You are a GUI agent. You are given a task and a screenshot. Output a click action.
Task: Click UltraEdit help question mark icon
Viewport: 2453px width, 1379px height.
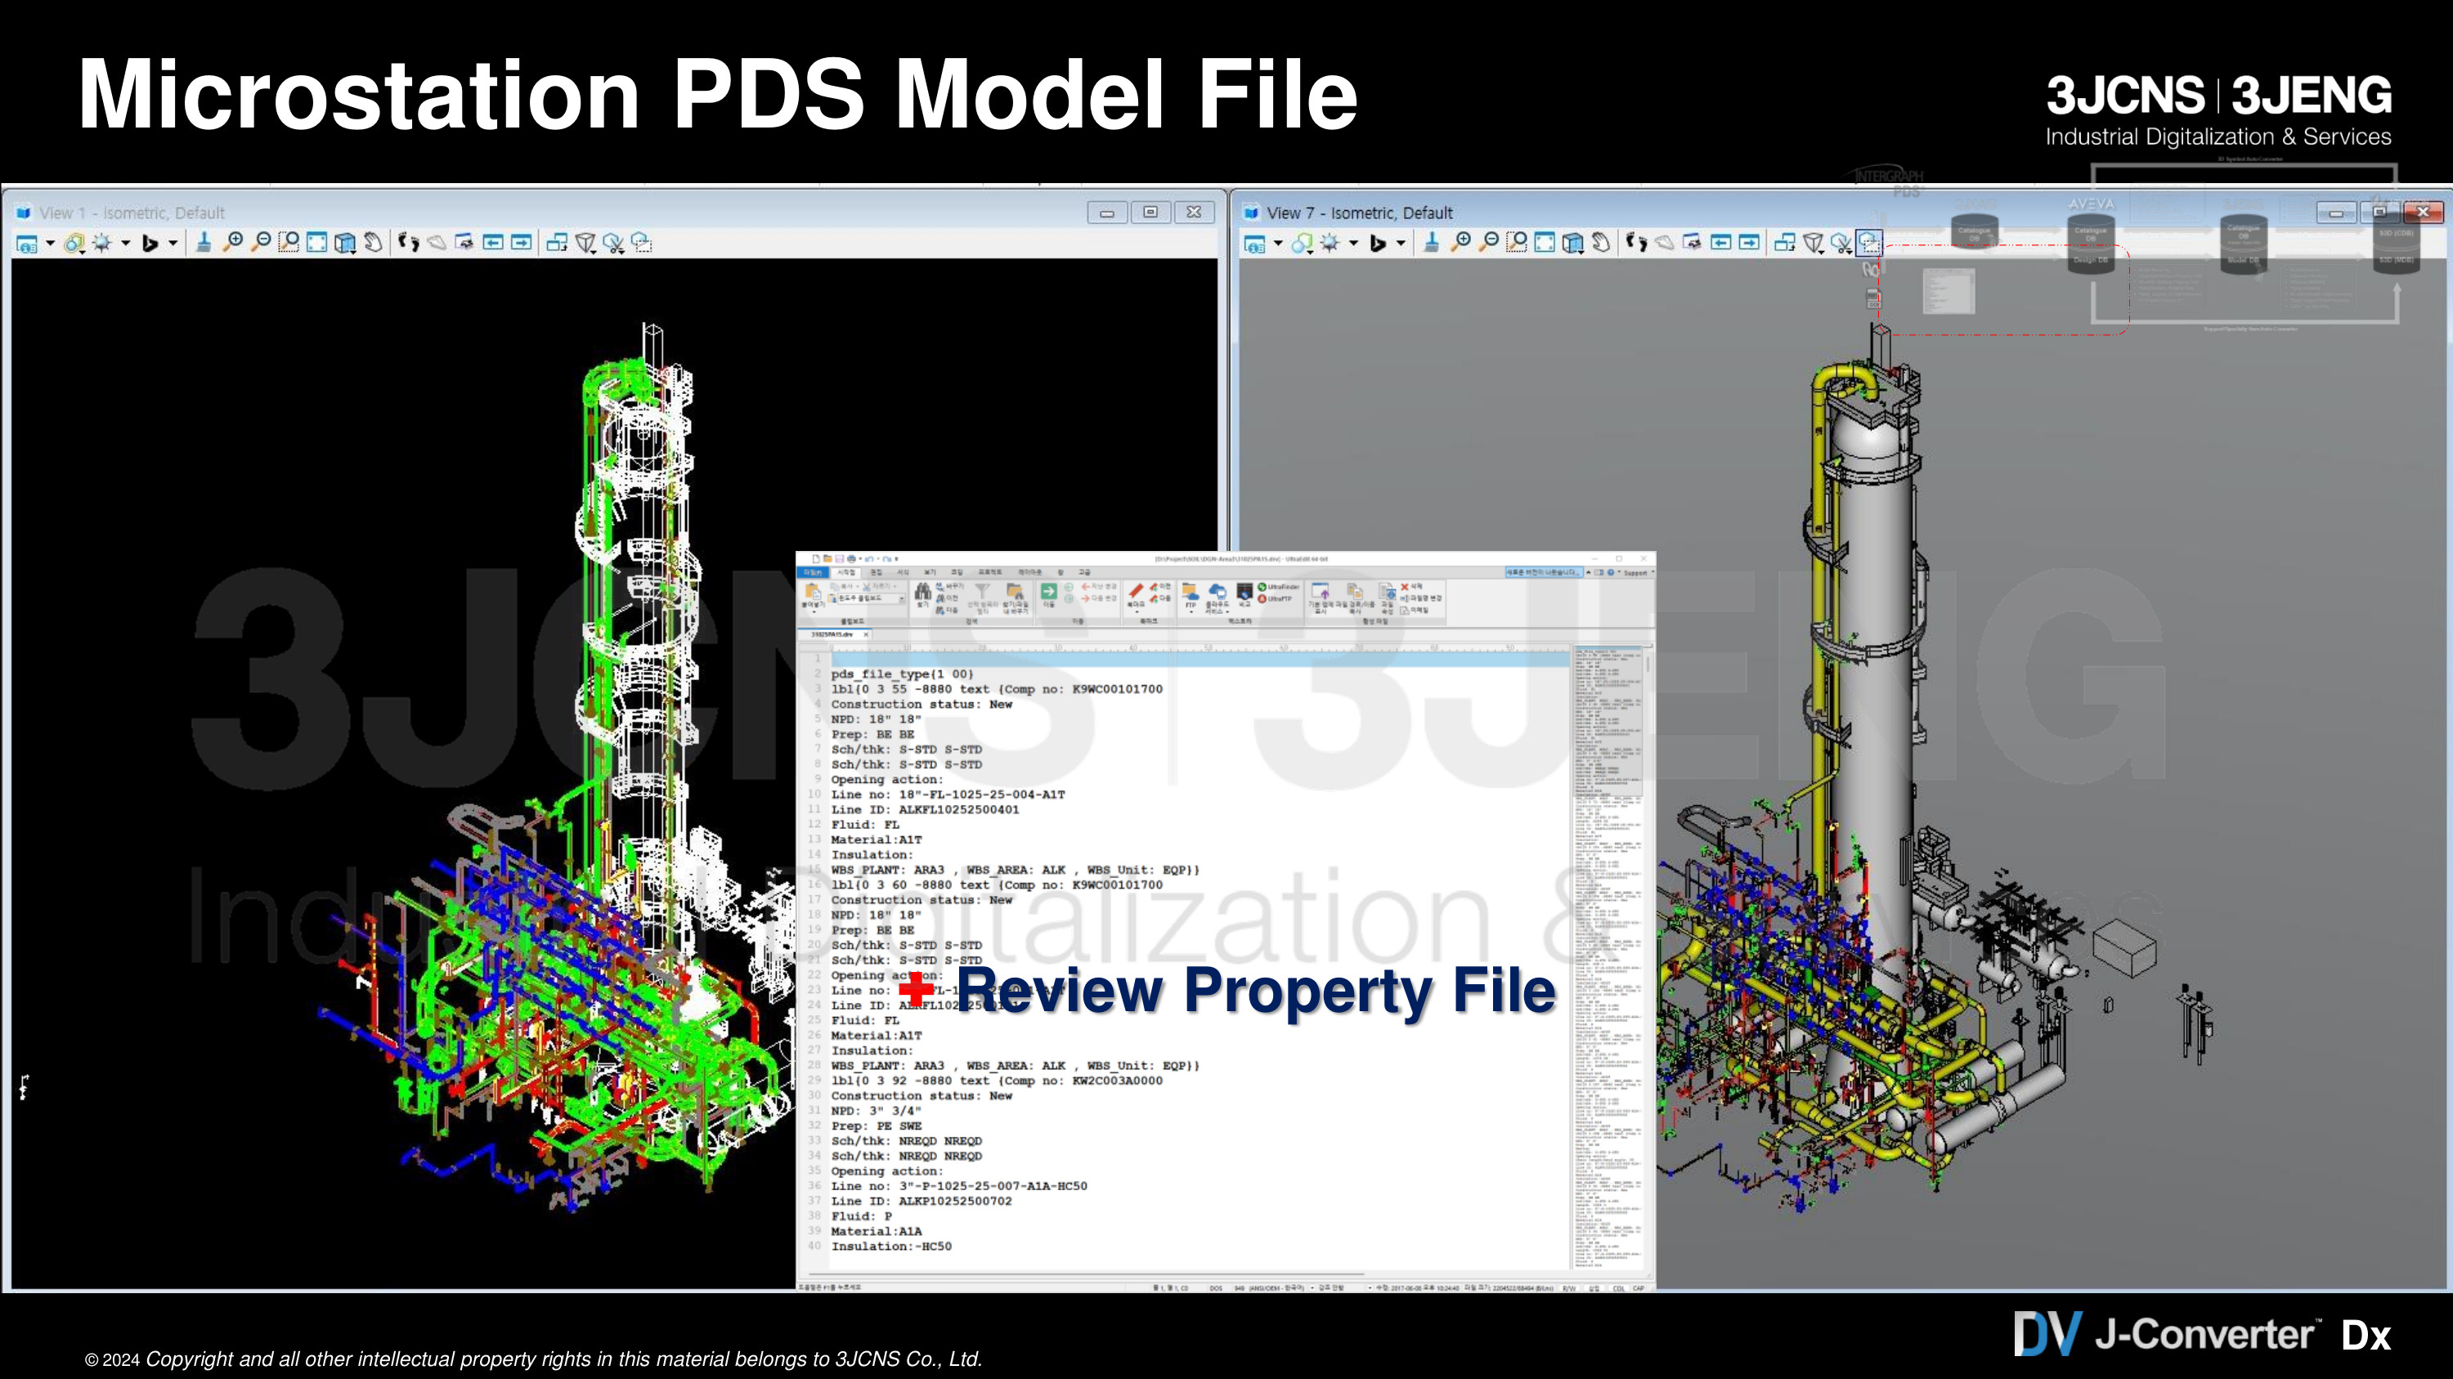pos(1610,573)
